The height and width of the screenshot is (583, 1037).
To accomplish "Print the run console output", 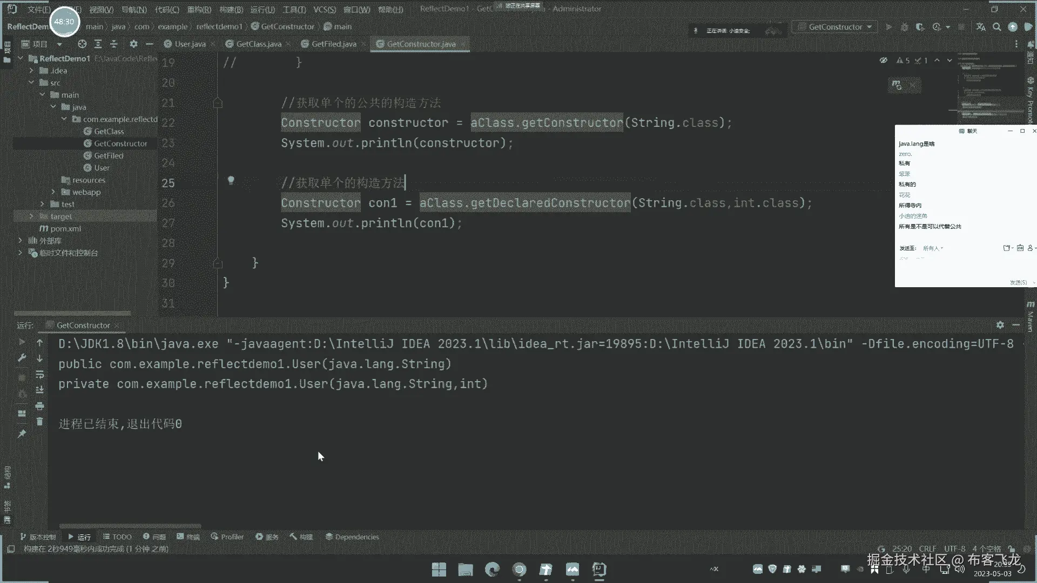I will [x=39, y=406].
